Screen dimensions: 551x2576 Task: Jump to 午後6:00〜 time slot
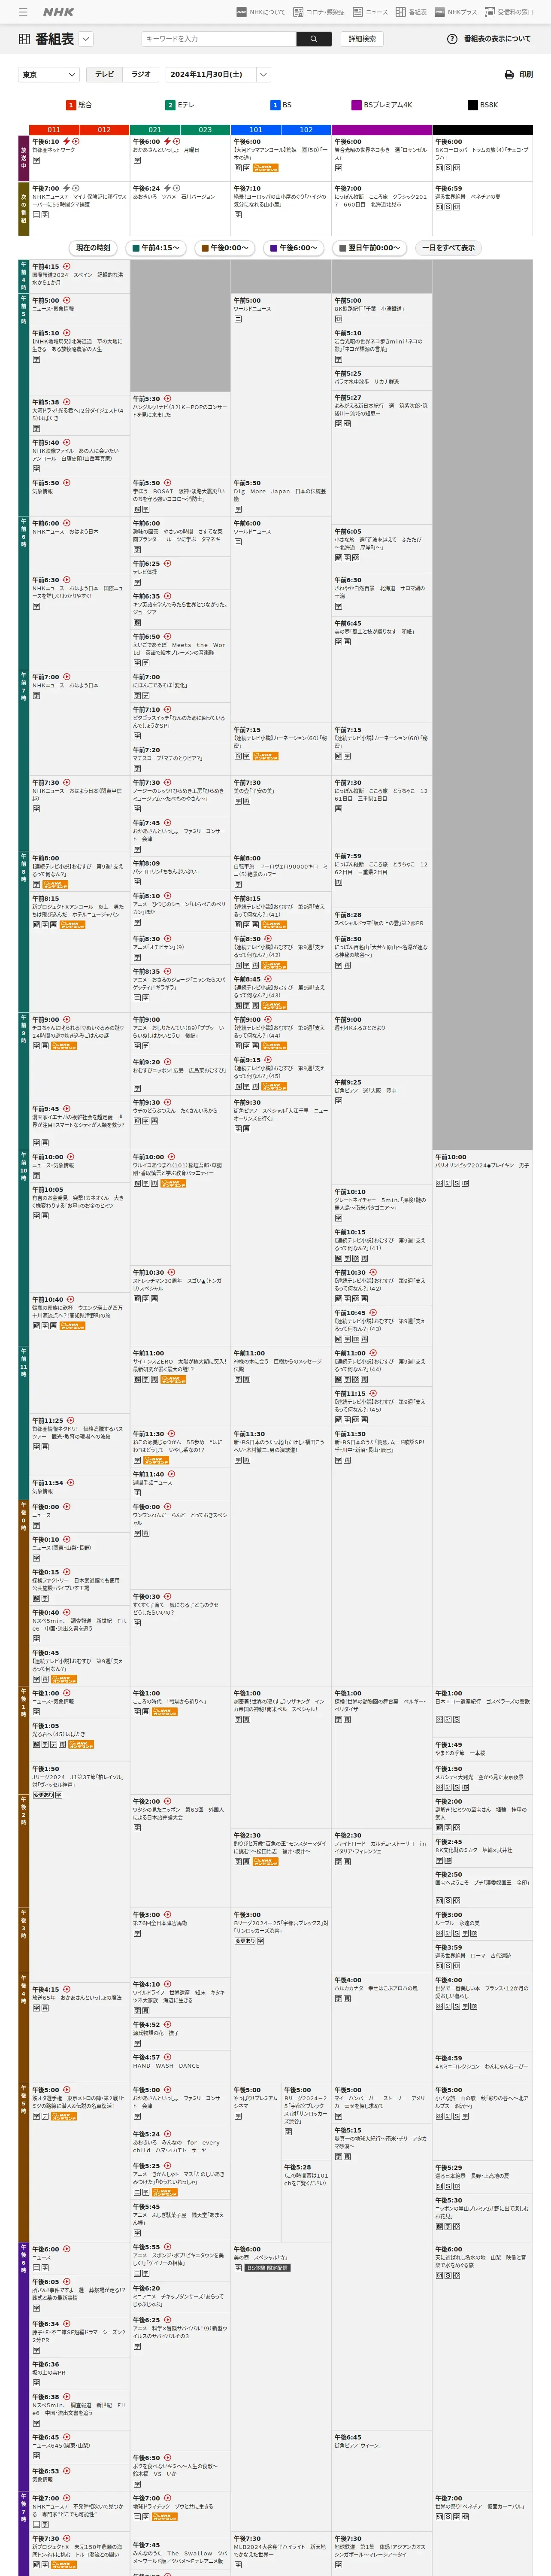click(x=293, y=248)
